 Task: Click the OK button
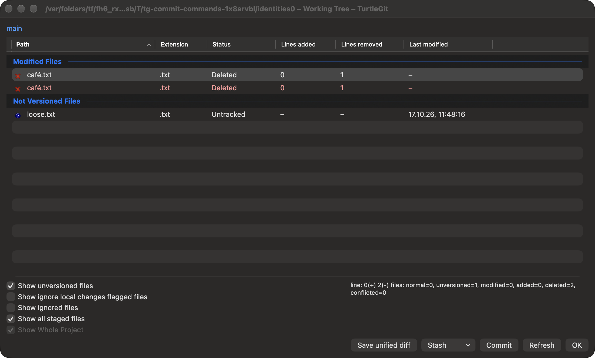577,345
